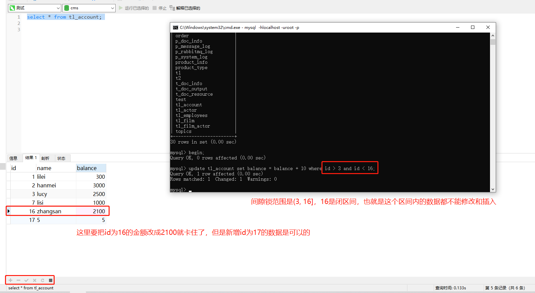
Task: Select the id cell 7
Action: [x=23, y=203]
